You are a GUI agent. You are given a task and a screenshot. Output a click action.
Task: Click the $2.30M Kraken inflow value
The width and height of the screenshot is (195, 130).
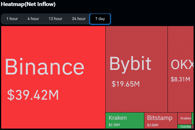tap(114, 125)
